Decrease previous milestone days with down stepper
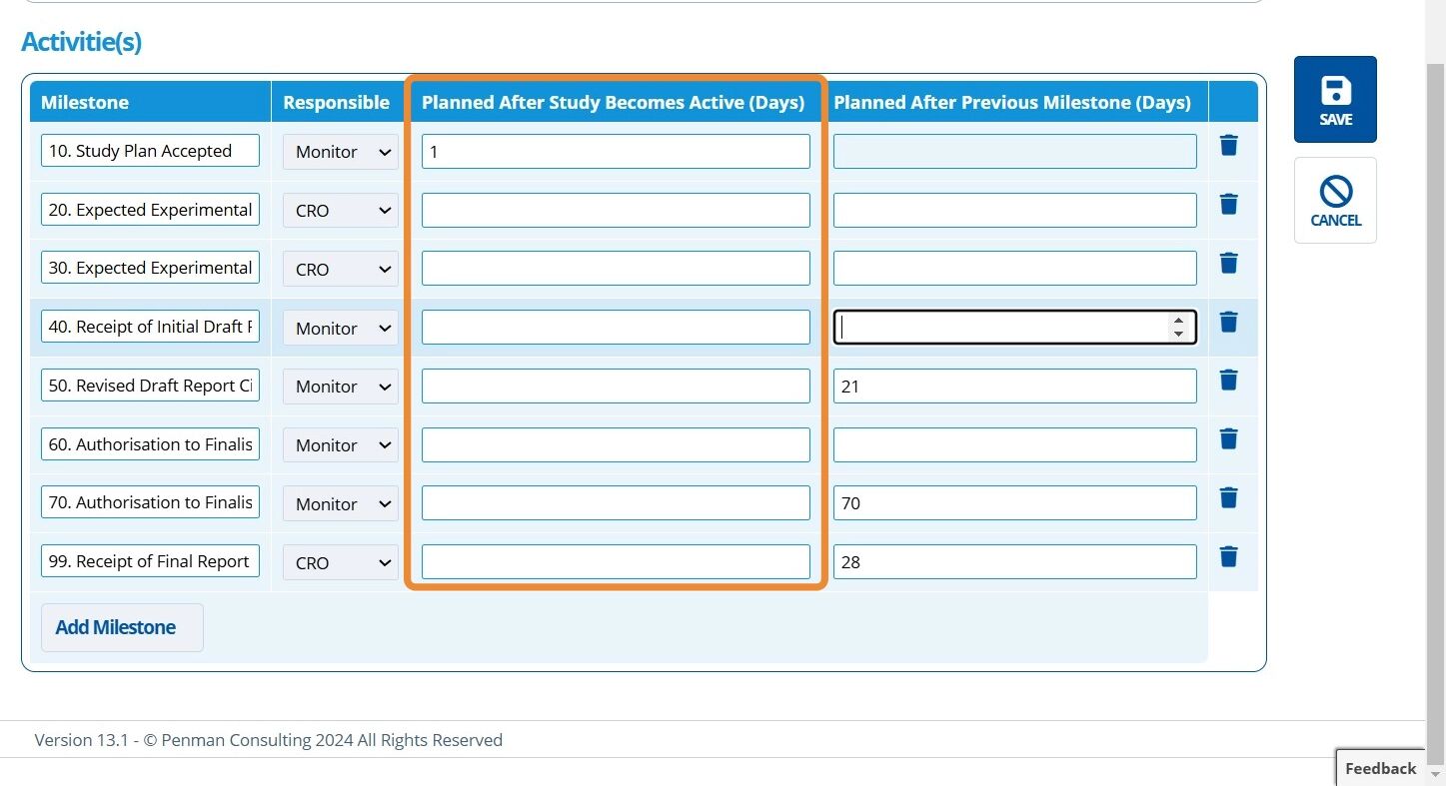 (1178, 334)
